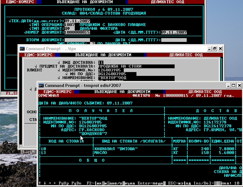The image size is (243, 187).
Task: Close the ..\tpx Command Prompt window
Action: tap(220, 49)
